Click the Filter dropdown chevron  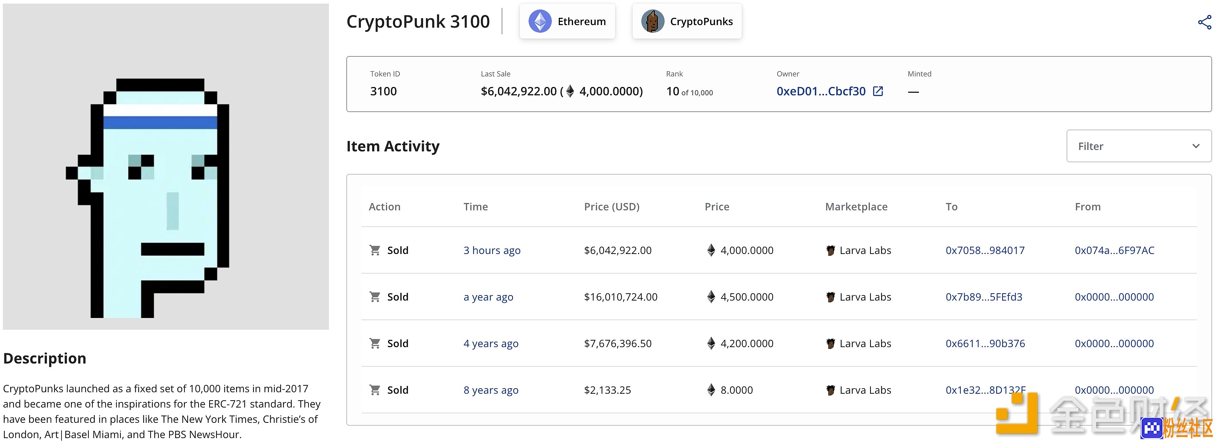pyautogui.click(x=1196, y=146)
